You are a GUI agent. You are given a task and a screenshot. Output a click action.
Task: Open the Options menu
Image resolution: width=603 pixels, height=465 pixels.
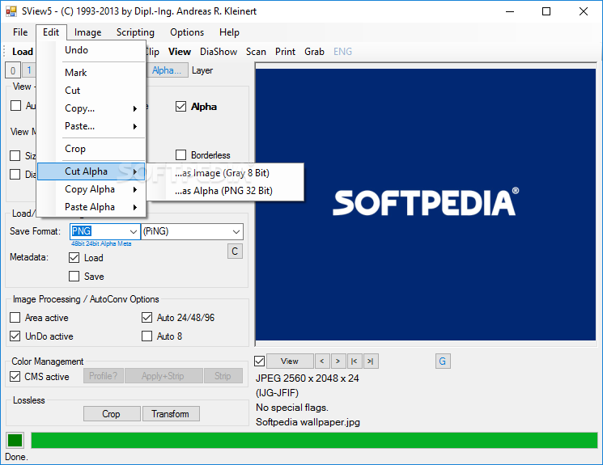[x=187, y=32]
